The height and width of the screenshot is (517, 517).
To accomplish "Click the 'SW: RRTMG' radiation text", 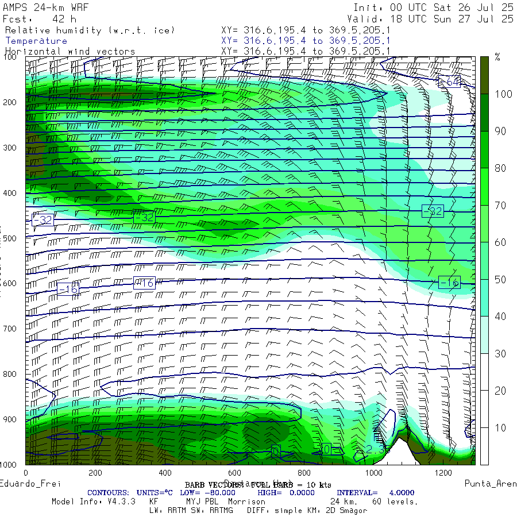I will click(215, 511).
